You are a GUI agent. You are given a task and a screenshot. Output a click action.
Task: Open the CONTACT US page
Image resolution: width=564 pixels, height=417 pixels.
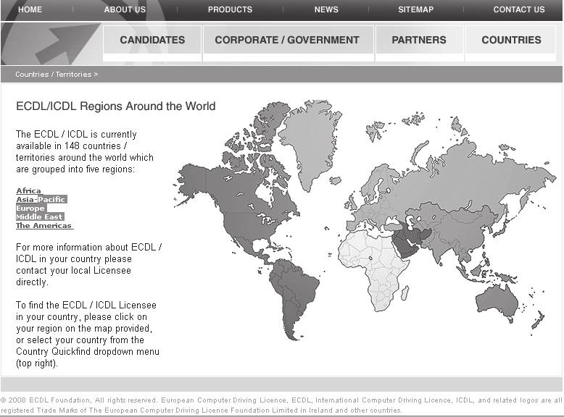(x=518, y=9)
